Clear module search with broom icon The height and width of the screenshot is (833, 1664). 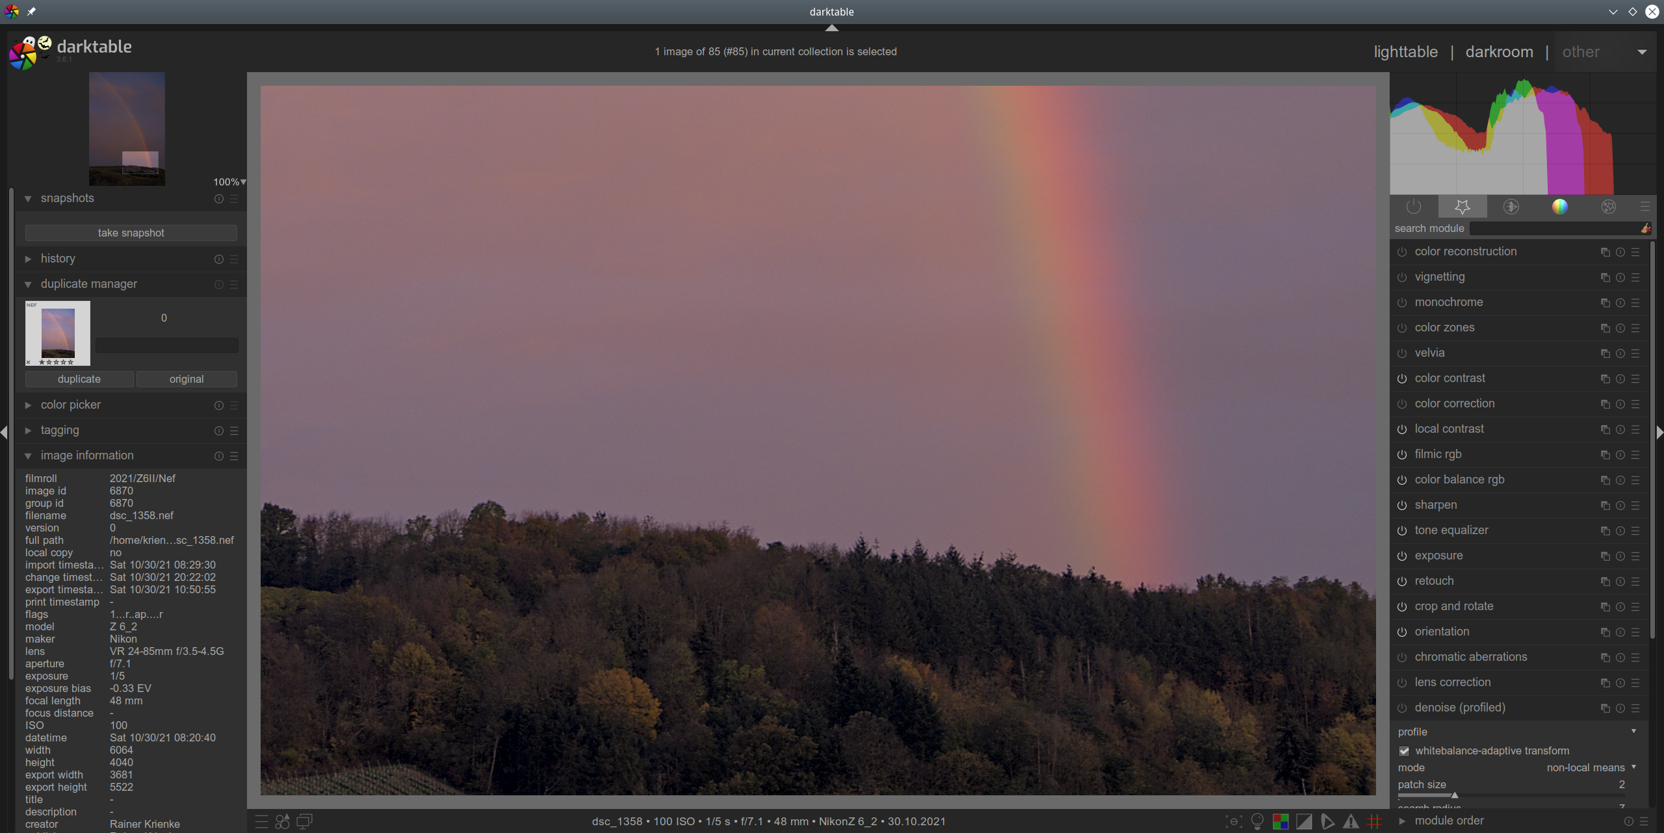1645,228
